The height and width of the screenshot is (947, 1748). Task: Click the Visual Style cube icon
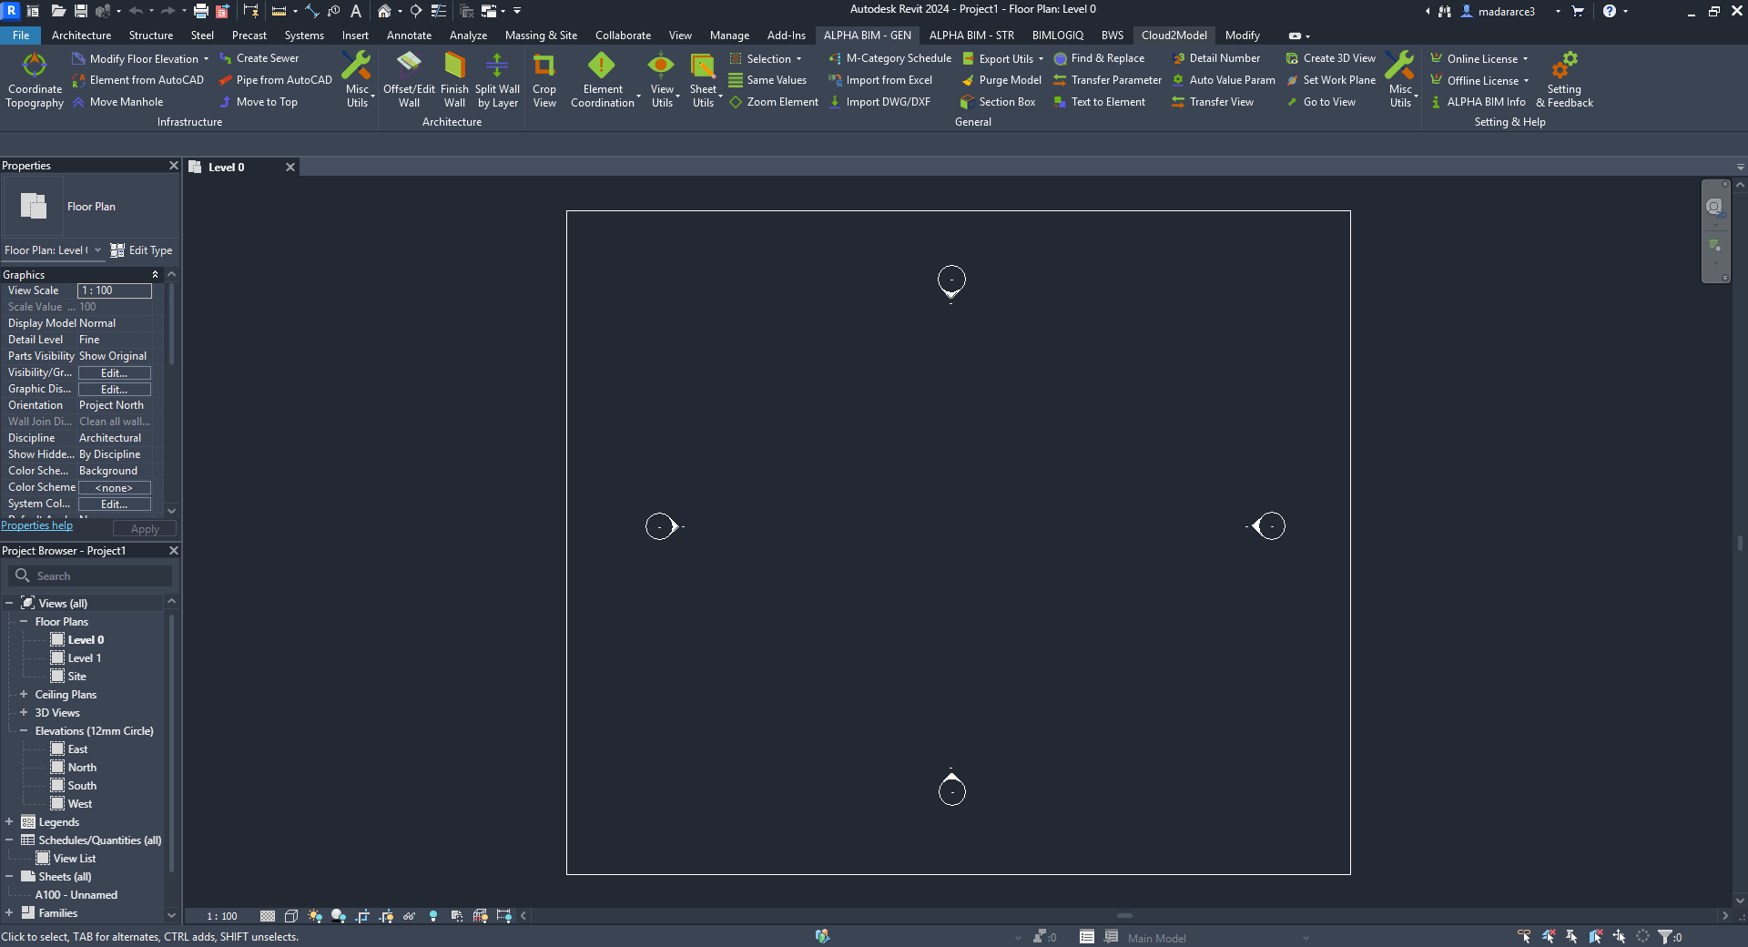click(x=291, y=916)
